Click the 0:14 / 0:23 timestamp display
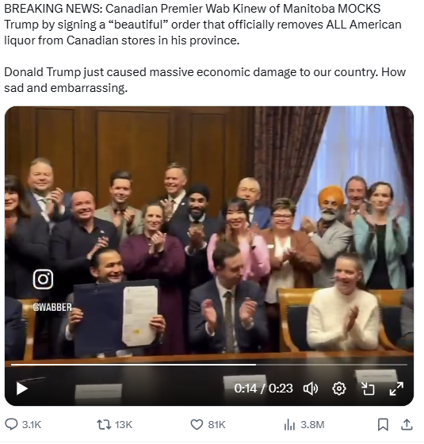424x444 pixels. click(x=263, y=388)
